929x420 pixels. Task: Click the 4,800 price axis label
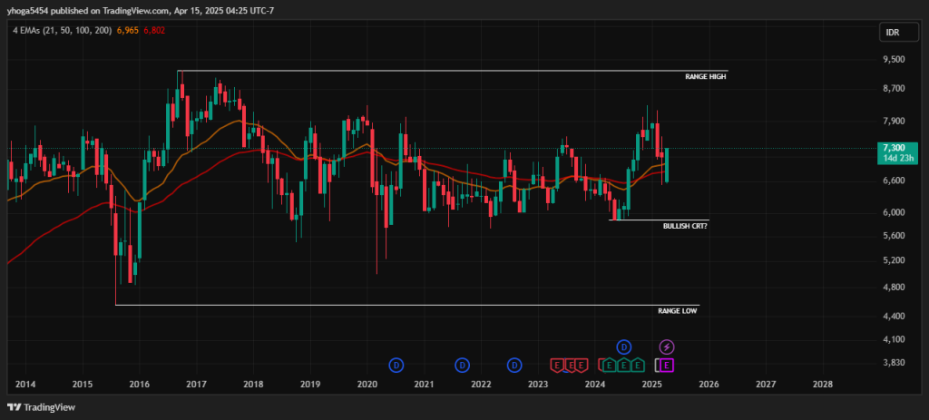click(894, 288)
